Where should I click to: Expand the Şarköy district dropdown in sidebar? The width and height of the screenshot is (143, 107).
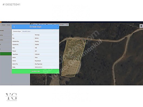coord(6,35)
